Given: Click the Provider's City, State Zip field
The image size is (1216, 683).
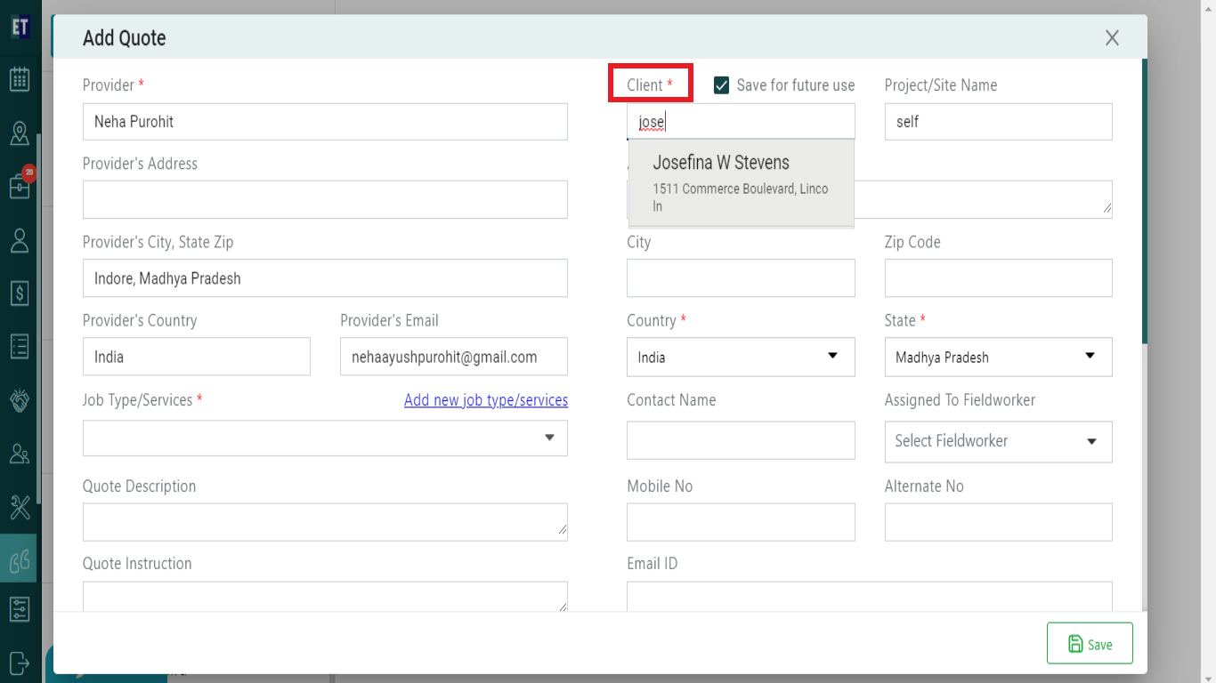Looking at the screenshot, I should (325, 278).
